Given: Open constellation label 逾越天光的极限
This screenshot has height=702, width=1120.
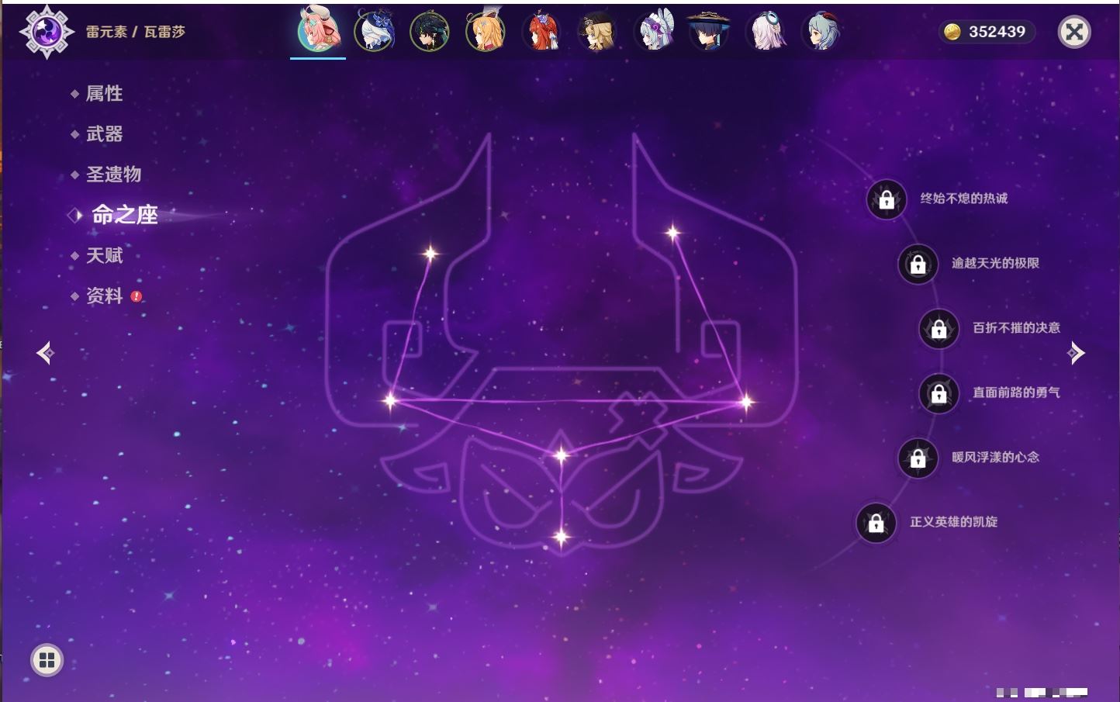Looking at the screenshot, I should click(x=995, y=263).
